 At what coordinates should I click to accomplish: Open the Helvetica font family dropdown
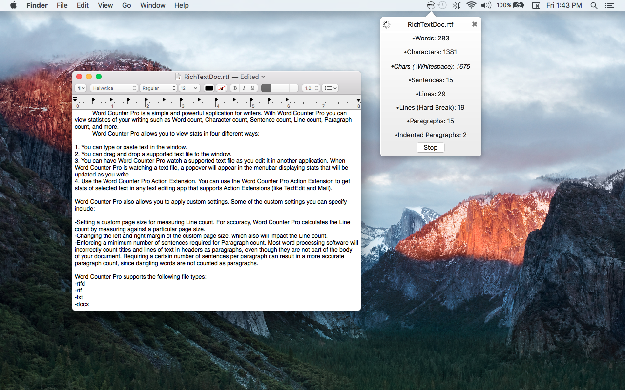click(113, 88)
